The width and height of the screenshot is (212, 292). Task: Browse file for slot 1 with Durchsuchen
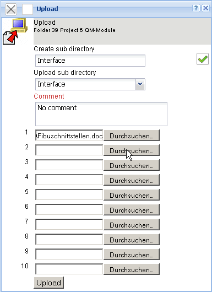(x=132, y=136)
